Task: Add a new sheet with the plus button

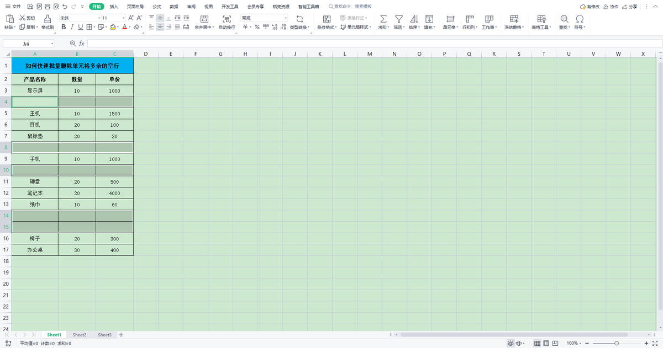Action: [x=121, y=335]
